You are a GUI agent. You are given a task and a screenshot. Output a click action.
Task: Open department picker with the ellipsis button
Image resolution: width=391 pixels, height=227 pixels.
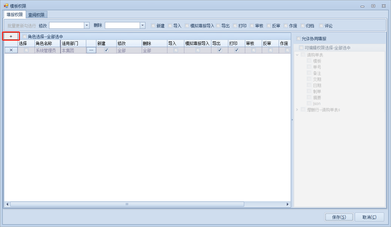point(91,50)
